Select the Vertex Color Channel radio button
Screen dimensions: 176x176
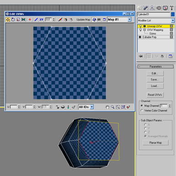tap(142, 110)
